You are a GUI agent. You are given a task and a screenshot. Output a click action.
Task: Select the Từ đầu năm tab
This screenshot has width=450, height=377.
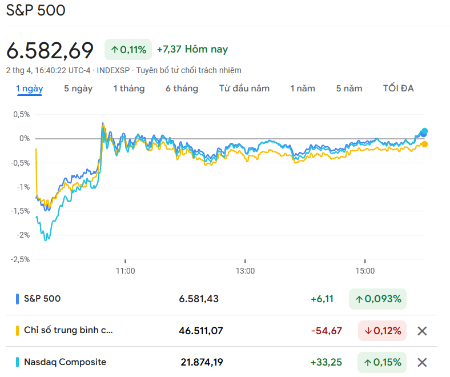(244, 89)
